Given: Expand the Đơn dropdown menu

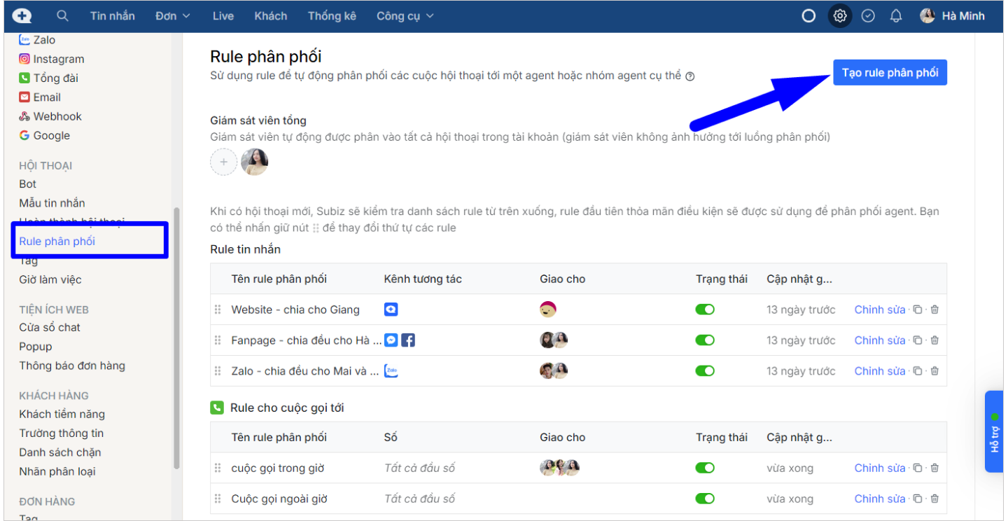Looking at the screenshot, I should (173, 15).
